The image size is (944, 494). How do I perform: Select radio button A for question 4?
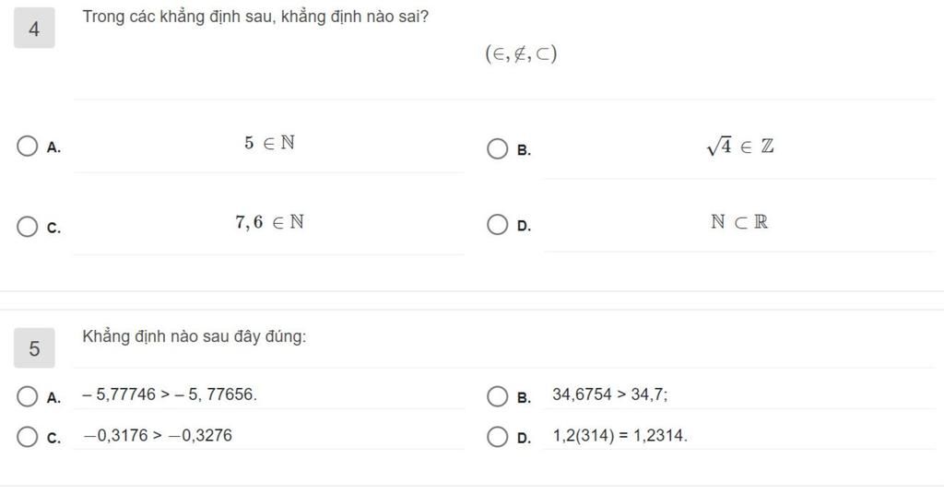point(27,147)
